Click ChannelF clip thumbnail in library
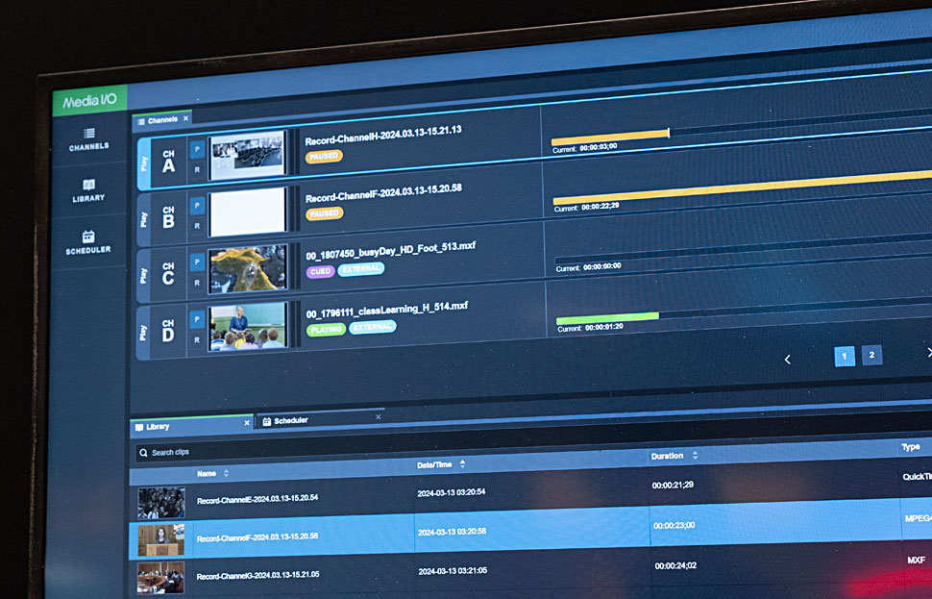 click(161, 539)
